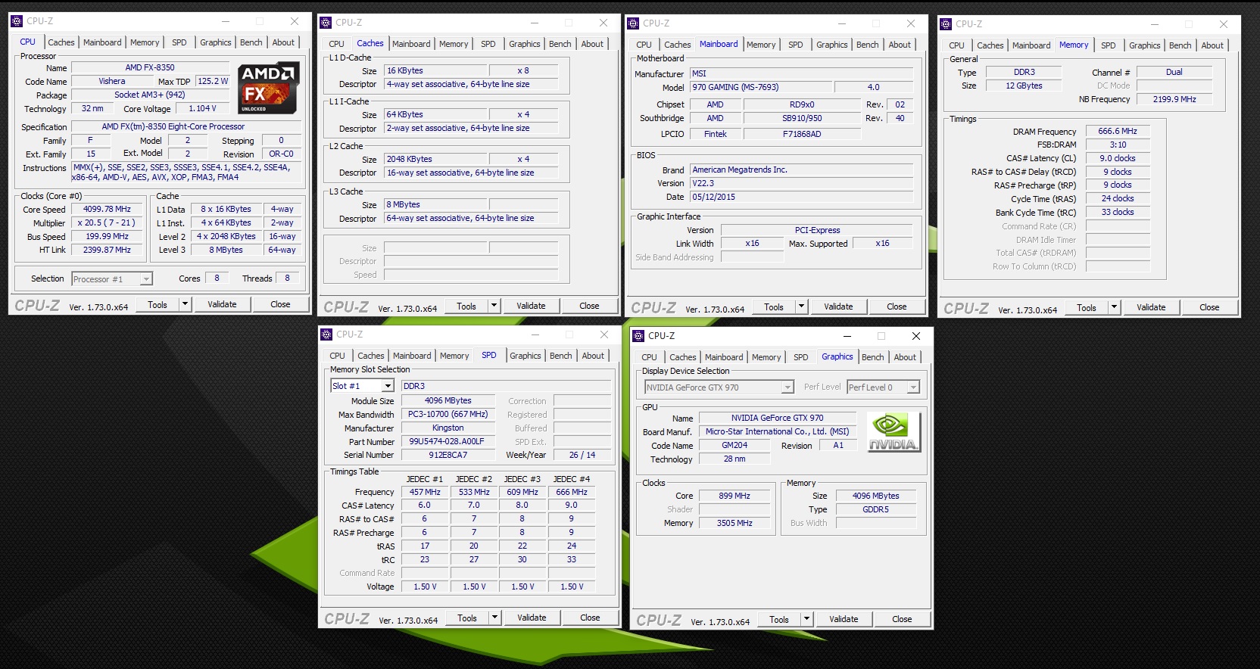Click the L2 cache size 2048 KBytes value
This screenshot has height=669, width=1260.
pyautogui.click(x=434, y=159)
